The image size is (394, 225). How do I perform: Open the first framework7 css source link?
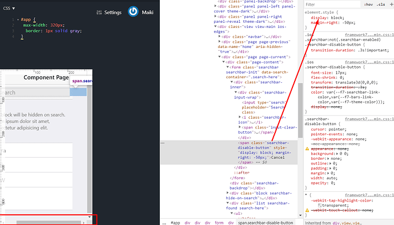pyautogui.click(x=369, y=35)
